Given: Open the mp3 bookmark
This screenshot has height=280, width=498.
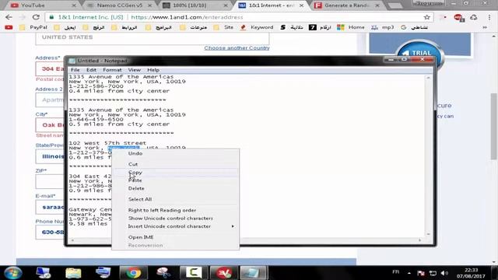Looking at the screenshot, I should click(383, 28).
